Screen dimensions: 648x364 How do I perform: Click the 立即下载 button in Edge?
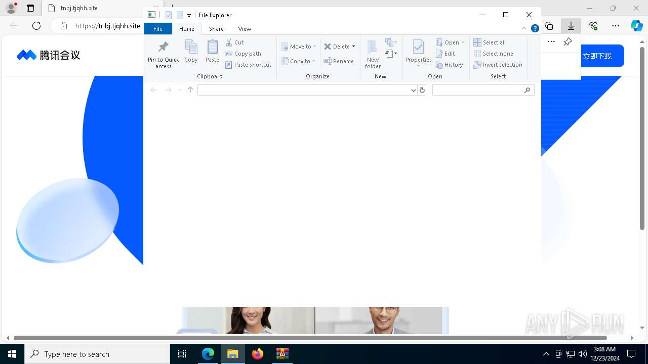coord(597,56)
